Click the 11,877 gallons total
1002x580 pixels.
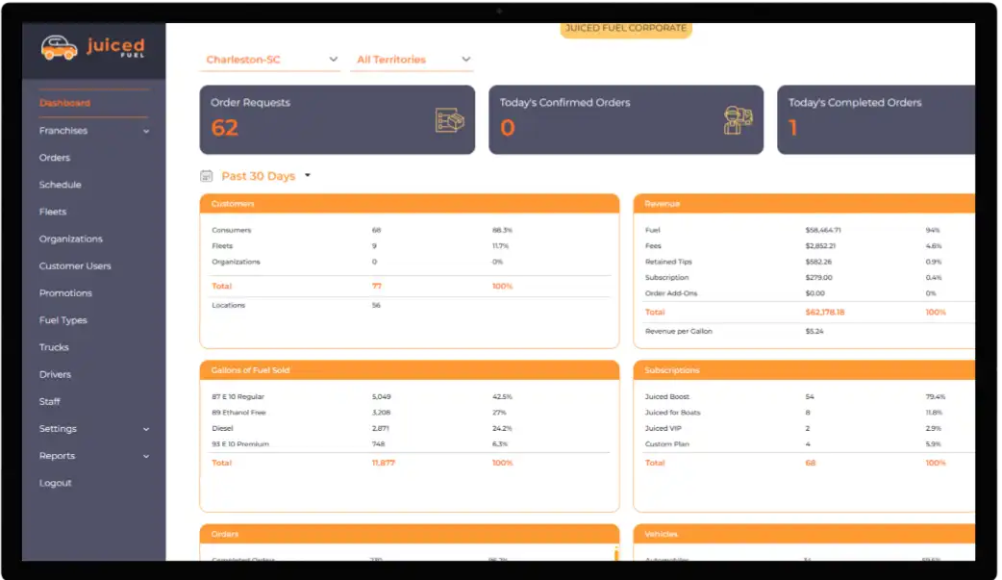pyautogui.click(x=384, y=463)
